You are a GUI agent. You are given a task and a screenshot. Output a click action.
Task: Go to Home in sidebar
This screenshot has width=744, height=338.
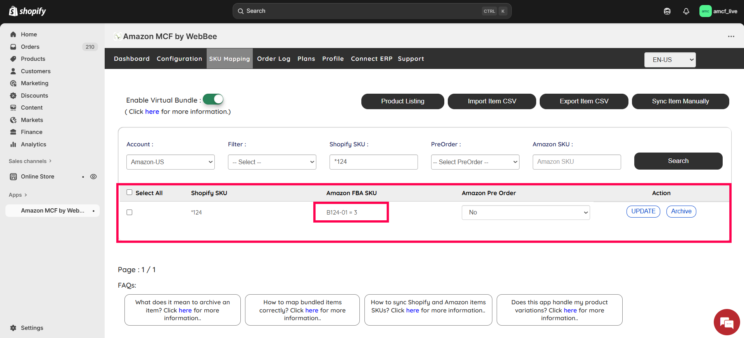(29, 34)
